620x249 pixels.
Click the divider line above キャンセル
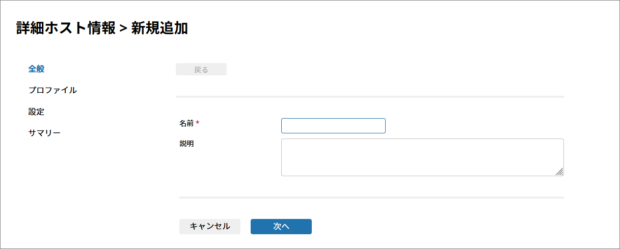pyautogui.click(x=371, y=197)
